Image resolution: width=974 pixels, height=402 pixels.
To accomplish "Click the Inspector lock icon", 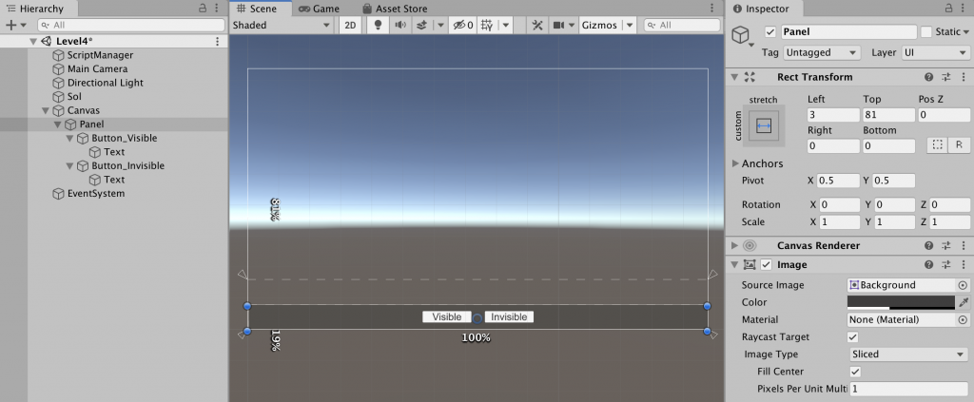I will 945,9.
